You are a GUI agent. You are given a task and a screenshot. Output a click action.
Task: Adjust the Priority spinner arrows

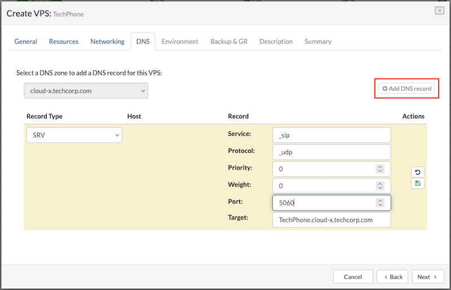coord(380,169)
